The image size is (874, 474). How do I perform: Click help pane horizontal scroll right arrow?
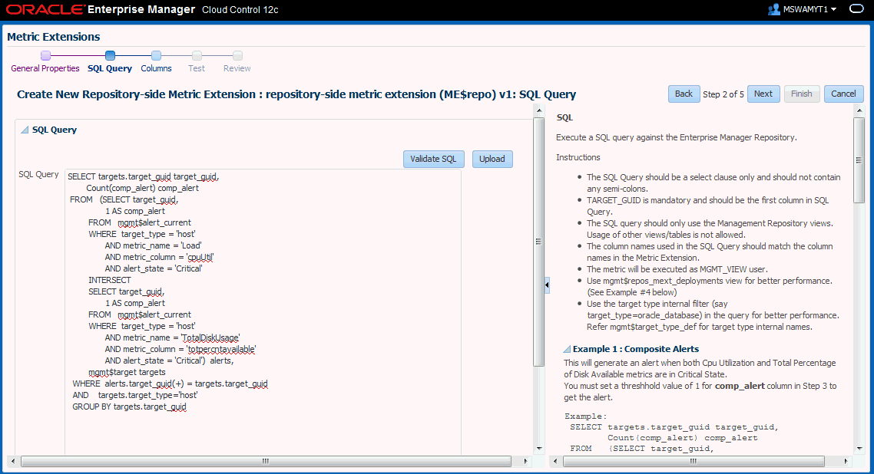pos(846,461)
